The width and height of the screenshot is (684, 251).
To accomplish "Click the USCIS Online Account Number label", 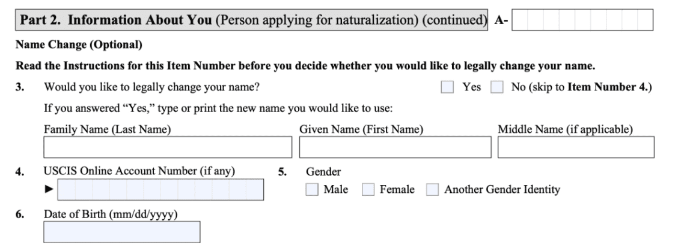I will click(x=139, y=171).
